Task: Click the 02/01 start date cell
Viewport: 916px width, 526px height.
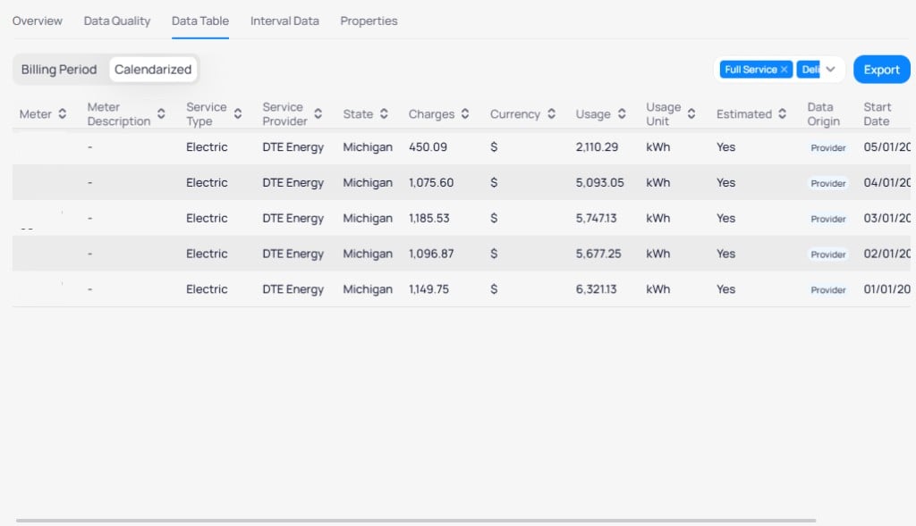Action: point(886,254)
